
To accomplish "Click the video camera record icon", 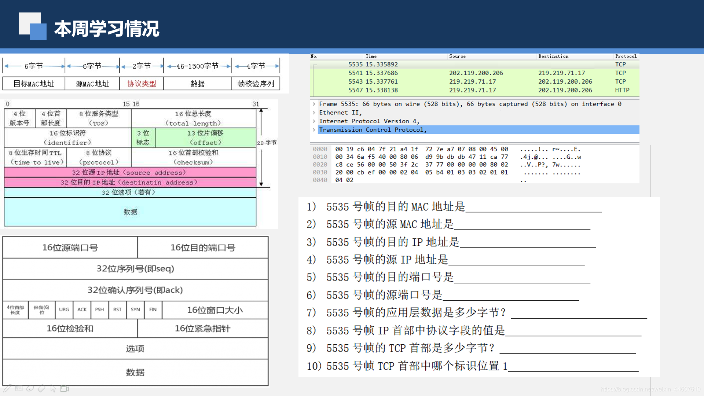I will point(65,388).
